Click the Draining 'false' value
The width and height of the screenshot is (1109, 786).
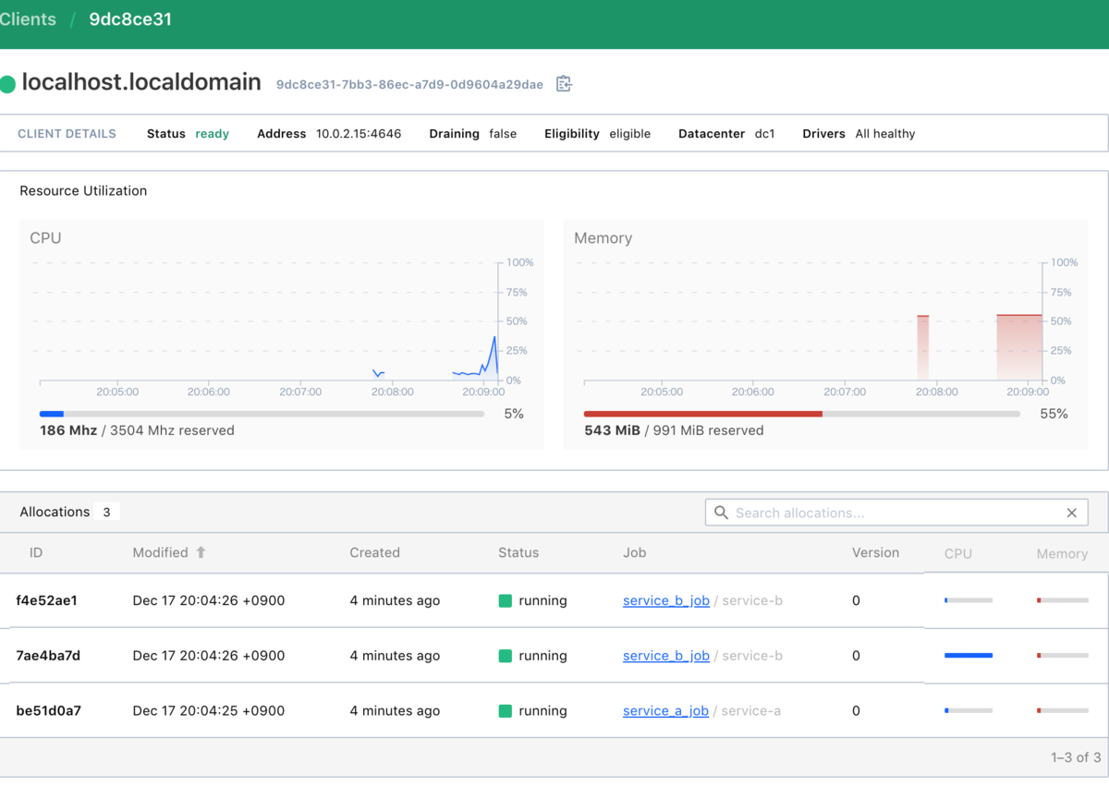503,134
